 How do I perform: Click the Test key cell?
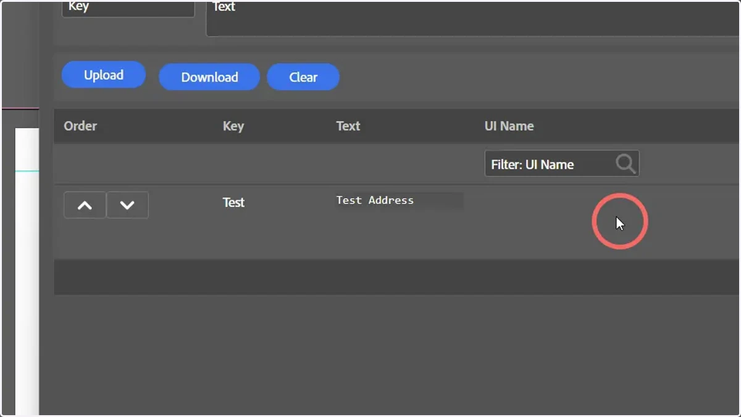[233, 203]
